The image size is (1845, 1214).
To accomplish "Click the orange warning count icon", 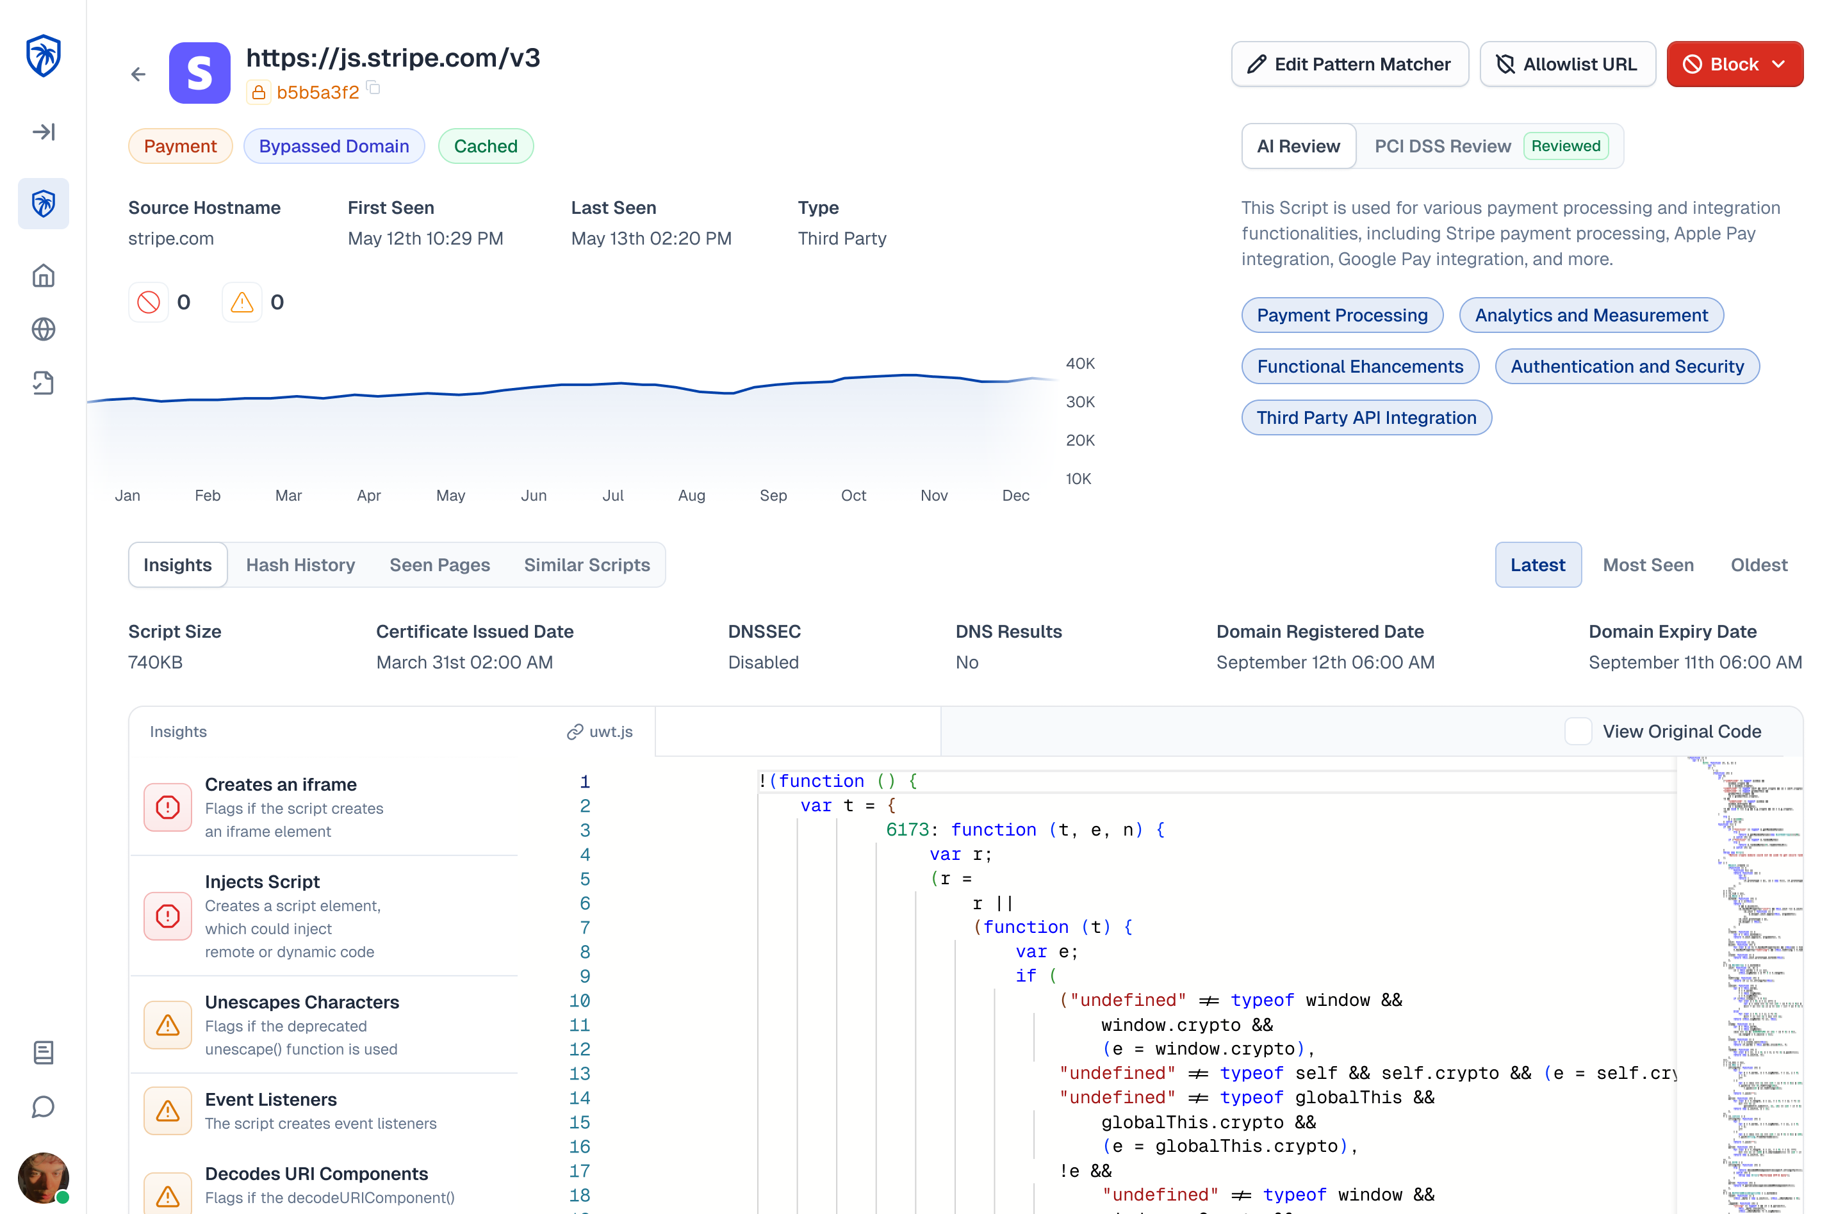I will pyautogui.click(x=242, y=302).
